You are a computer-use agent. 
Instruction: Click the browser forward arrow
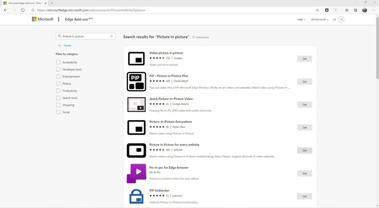(x=14, y=10)
